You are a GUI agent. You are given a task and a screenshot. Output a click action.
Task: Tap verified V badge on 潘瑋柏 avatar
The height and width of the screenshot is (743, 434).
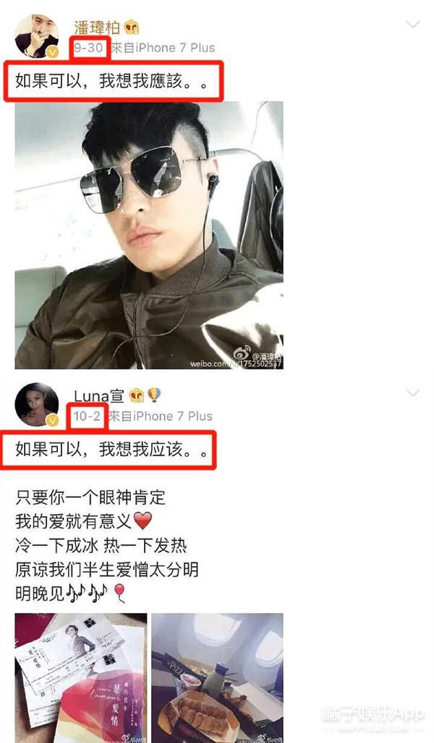click(x=52, y=51)
